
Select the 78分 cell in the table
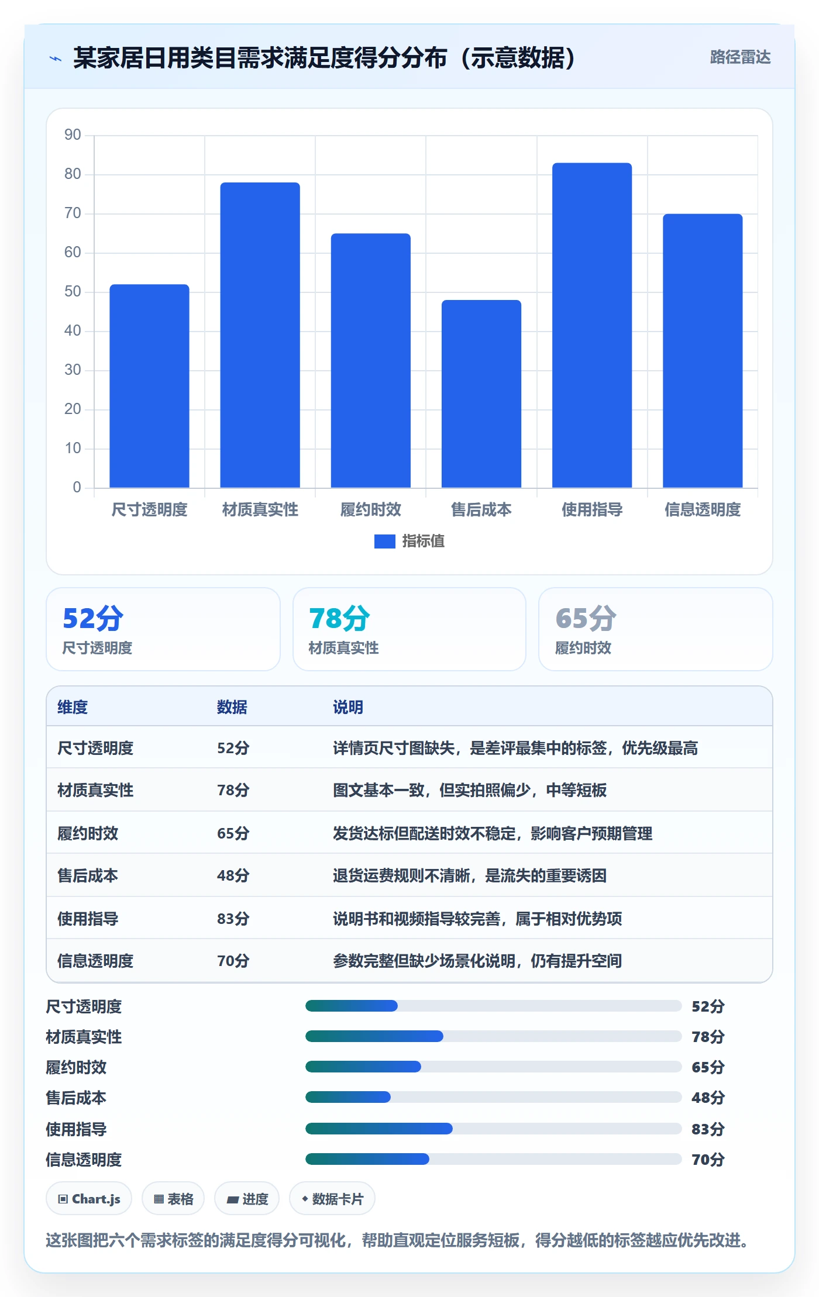pos(233,790)
